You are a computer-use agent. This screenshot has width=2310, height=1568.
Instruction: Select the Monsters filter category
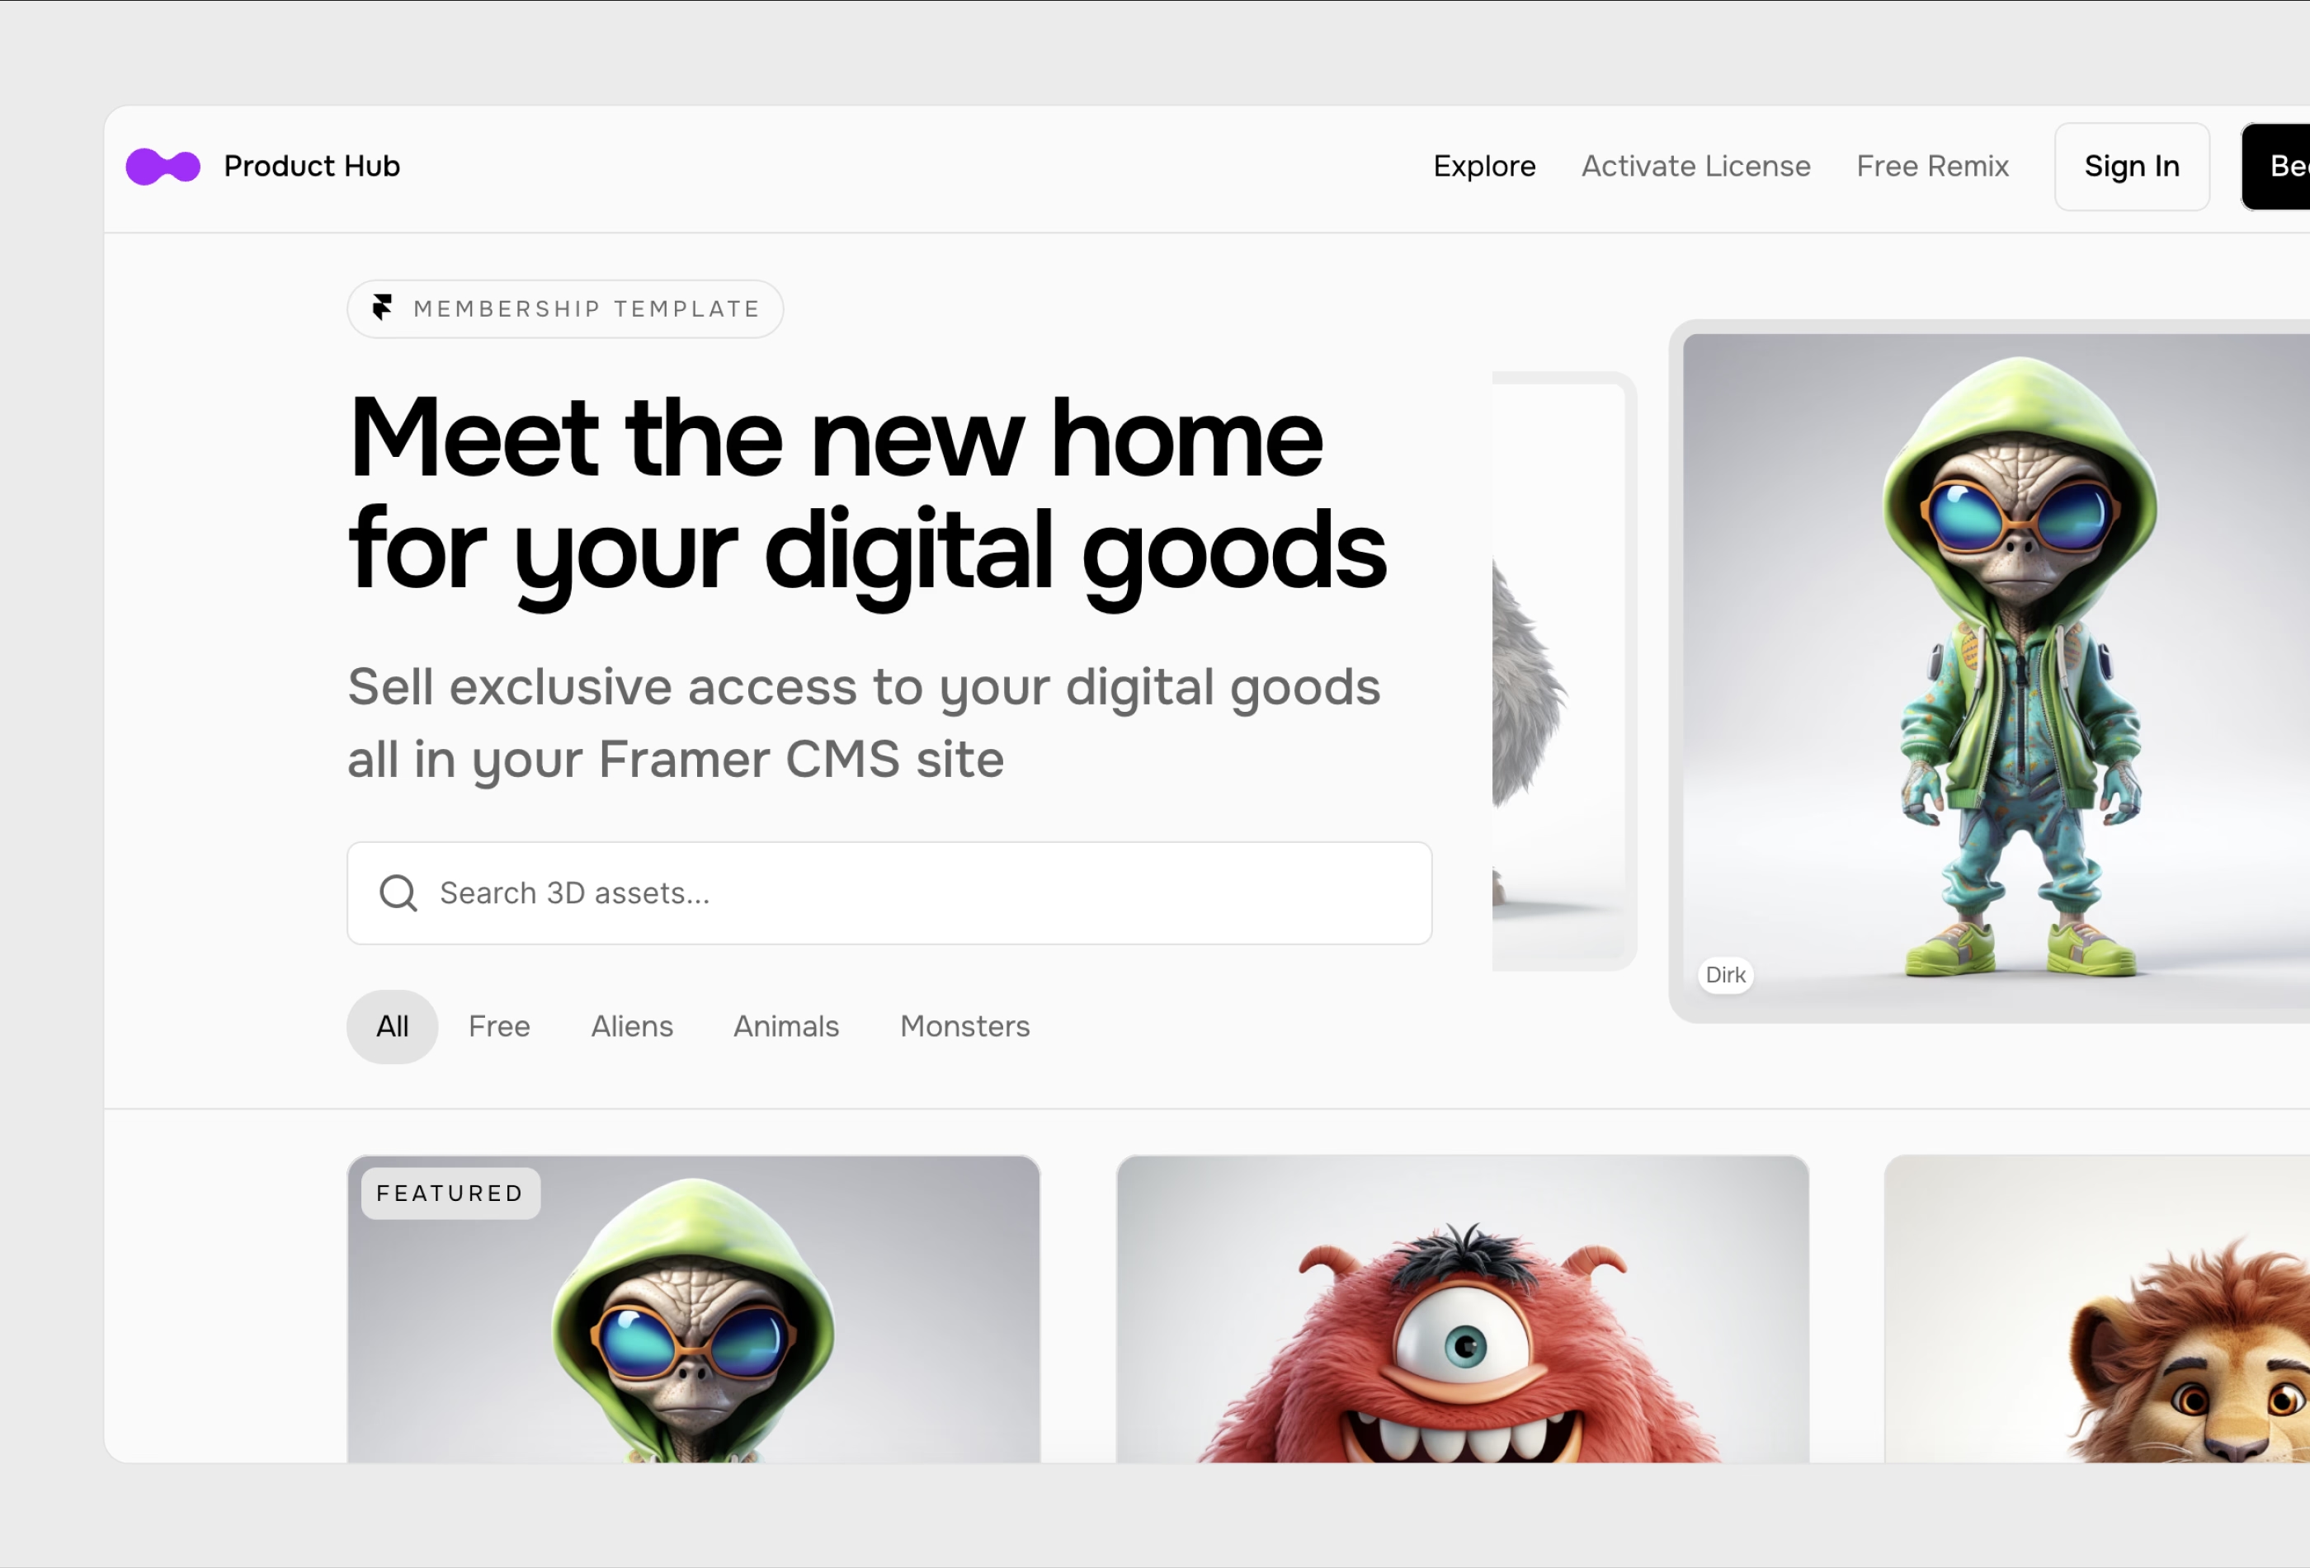[964, 1025]
